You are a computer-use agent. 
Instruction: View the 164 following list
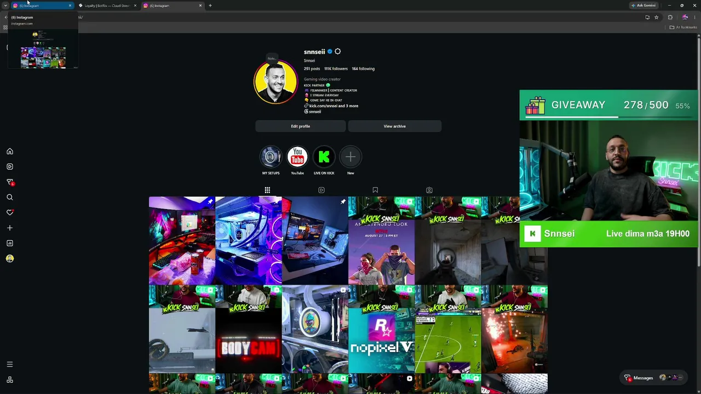pyautogui.click(x=363, y=69)
